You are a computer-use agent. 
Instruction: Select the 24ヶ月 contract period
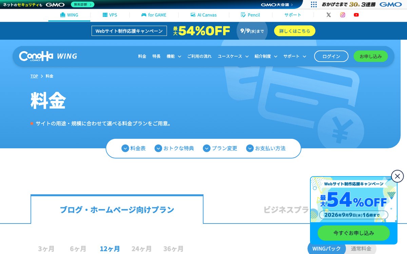pyautogui.click(x=141, y=249)
